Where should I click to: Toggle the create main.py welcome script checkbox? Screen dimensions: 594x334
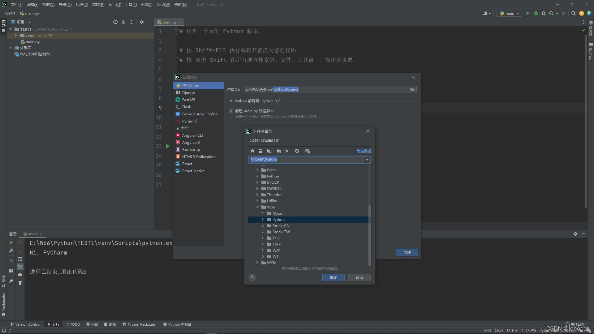tap(231, 111)
